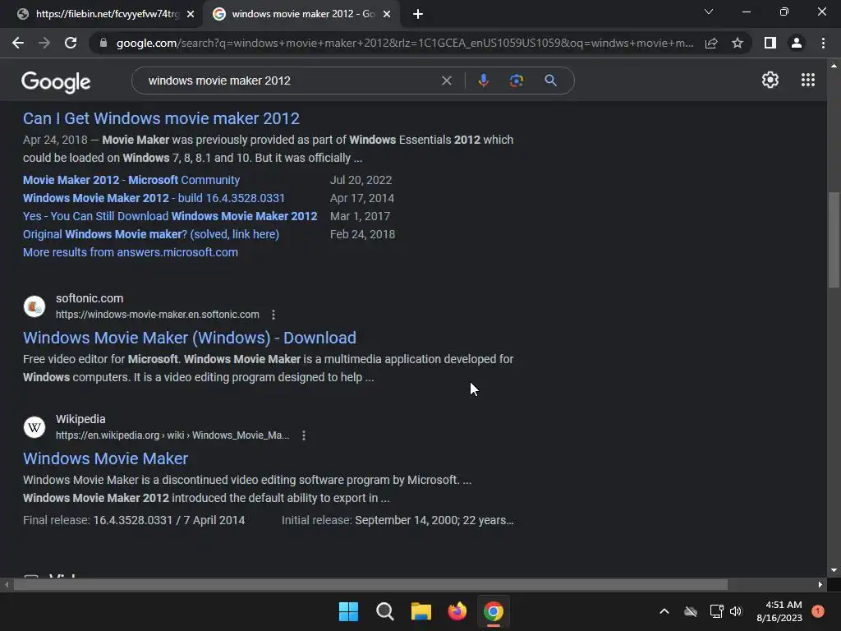841x631 pixels.
Task: Open the Google apps grid
Action: click(x=808, y=80)
